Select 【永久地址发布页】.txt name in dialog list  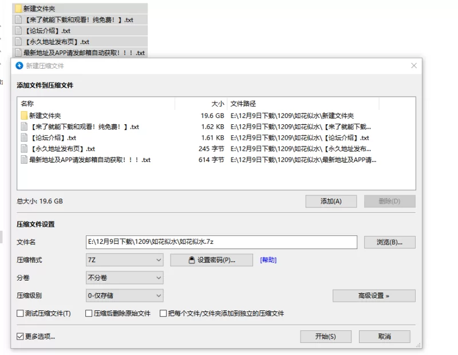pyautogui.click(x=62, y=149)
